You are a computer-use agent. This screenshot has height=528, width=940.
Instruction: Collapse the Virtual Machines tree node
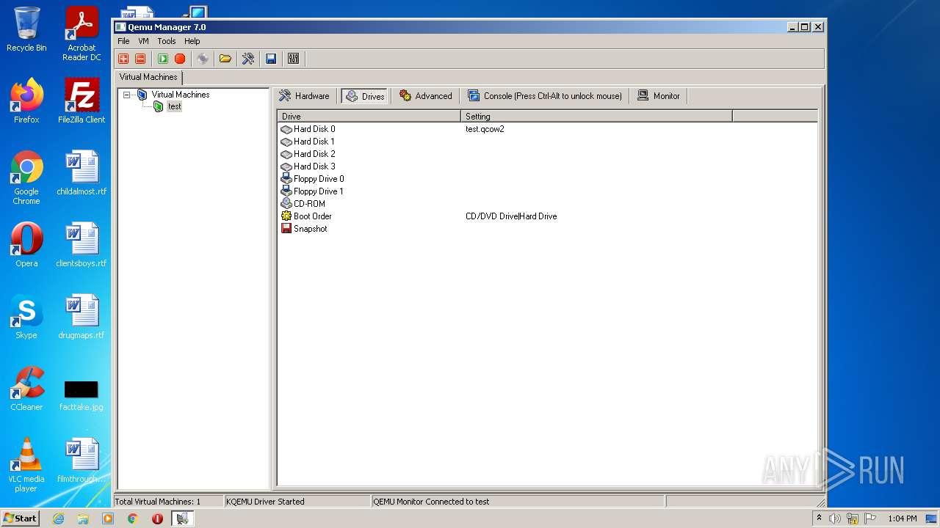click(127, 95)
